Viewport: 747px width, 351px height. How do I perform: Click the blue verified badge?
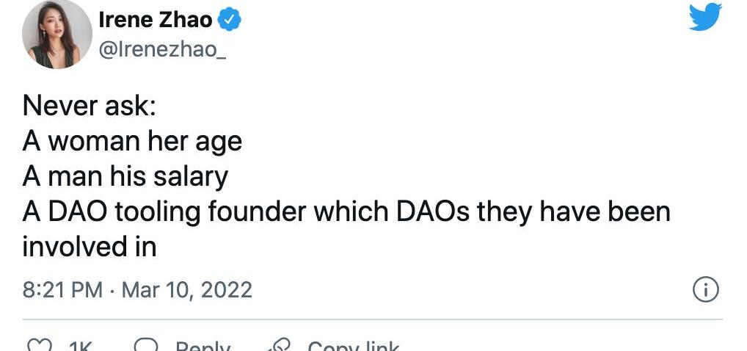(x=231, y=21)
